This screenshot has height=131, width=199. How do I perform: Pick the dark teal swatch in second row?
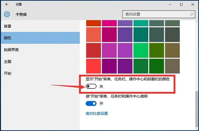coord(141,34)
